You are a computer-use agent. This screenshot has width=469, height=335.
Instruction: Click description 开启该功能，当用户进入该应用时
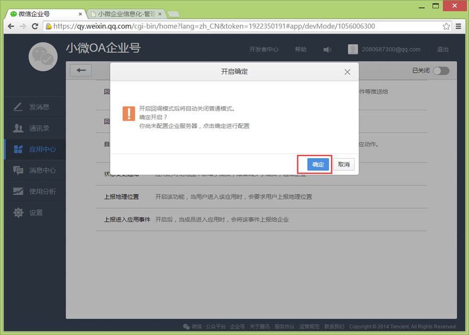(x=234, y=196)
